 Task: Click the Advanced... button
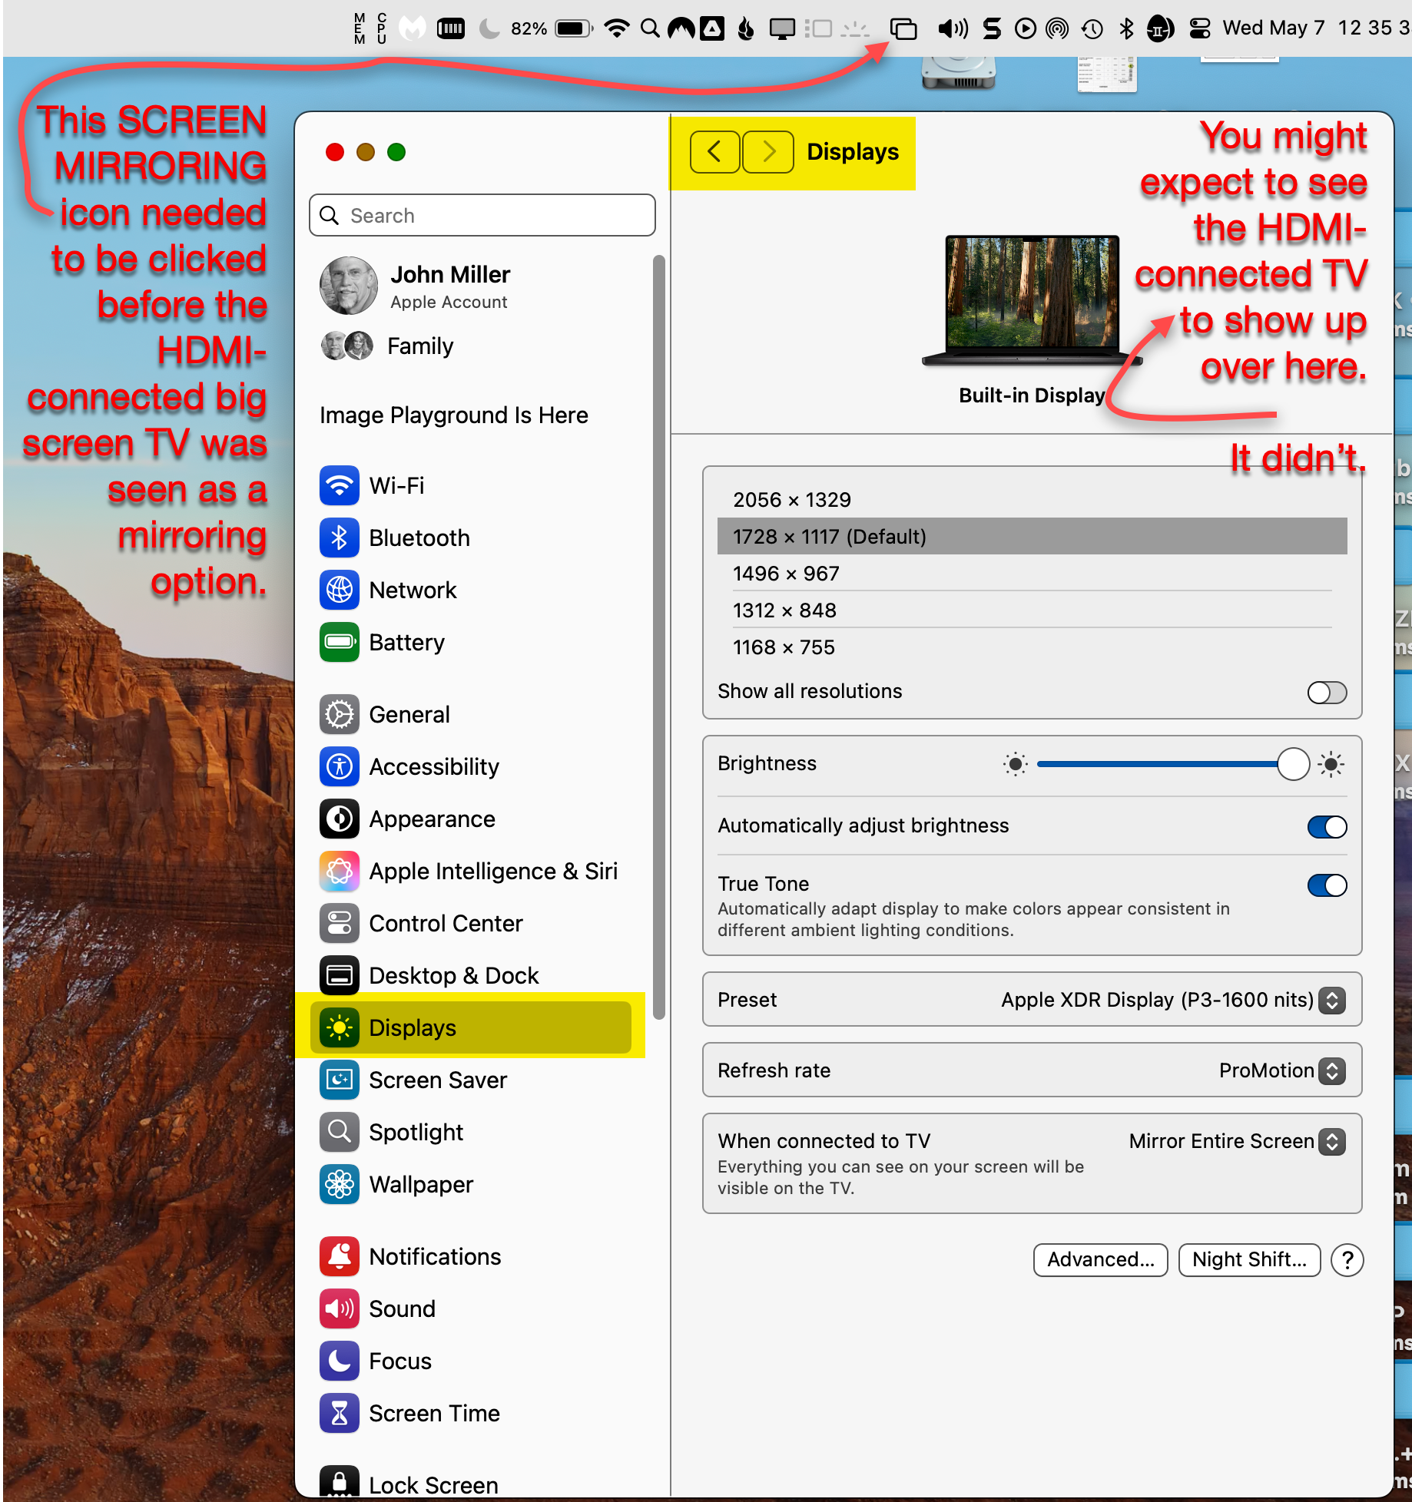(1100, 1259)
